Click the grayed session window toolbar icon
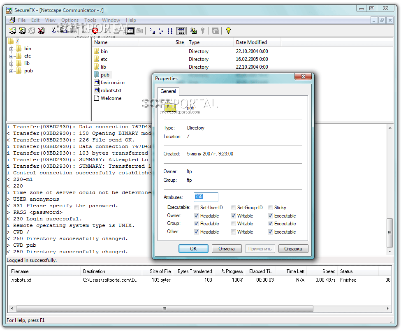Screen dimensions: 401x331 click(x=216, y=31)
